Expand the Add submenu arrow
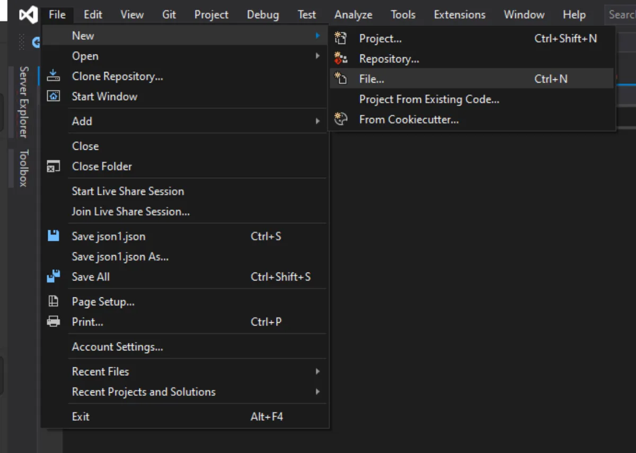636x453 pixels. (317, 121)
